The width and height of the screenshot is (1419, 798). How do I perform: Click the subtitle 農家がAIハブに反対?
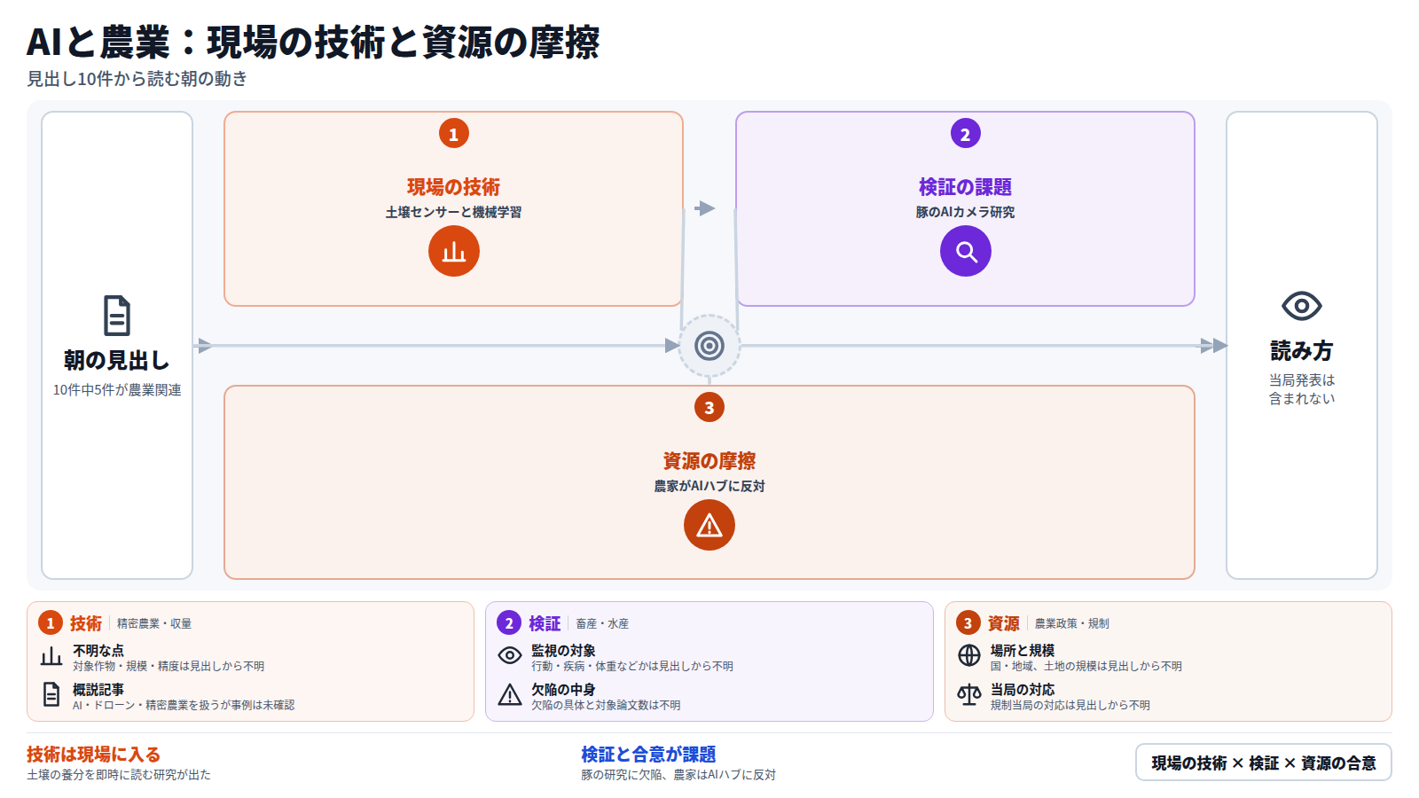[709, 486]
